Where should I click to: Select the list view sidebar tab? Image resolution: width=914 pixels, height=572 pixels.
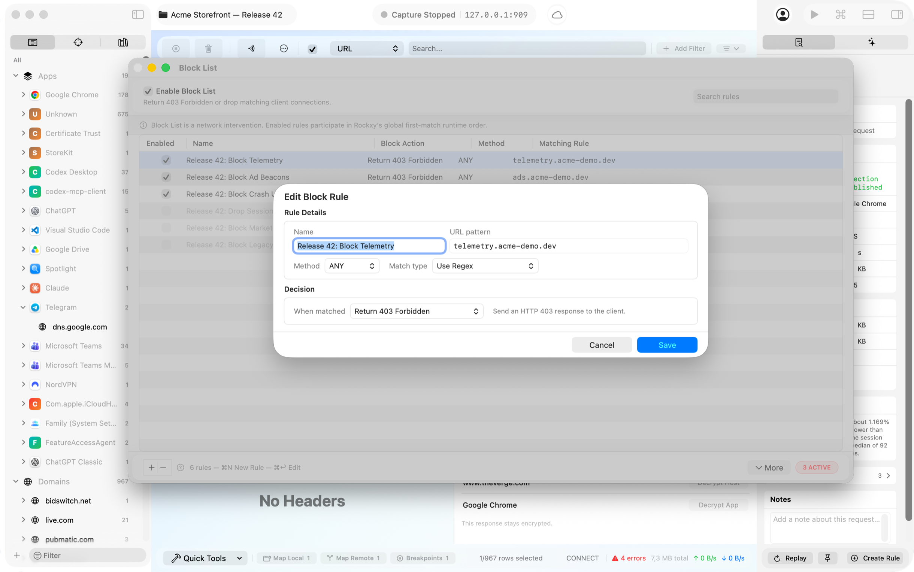[x=33, y=42]
